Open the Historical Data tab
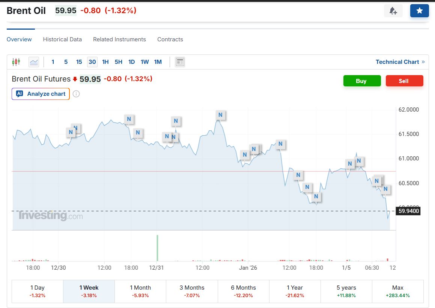Image resolution: width=435 pixels, height=308 pixels. (62, 39)
